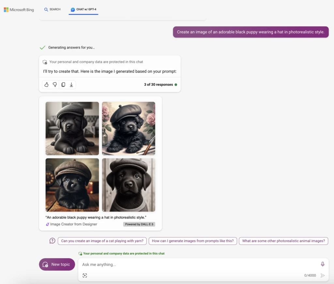334x284 pixels.
Task: Activate the microphone for voice input
Action: (322, 264)
